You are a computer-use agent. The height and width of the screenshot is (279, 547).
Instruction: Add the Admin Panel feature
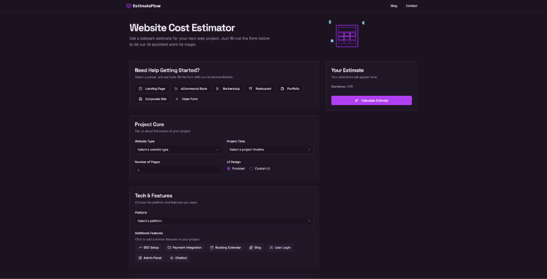point(150,258)
